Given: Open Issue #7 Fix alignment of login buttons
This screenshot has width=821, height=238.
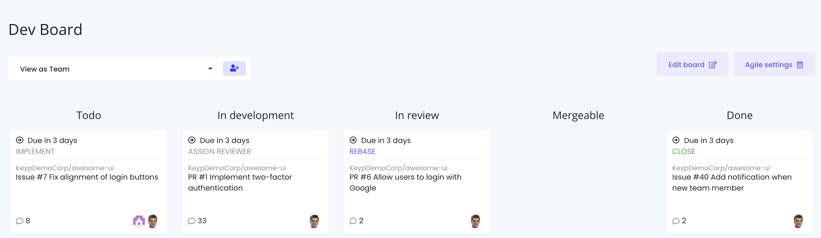Looking at the screenshot, I should pyautogui.click(x=87, y=177).
